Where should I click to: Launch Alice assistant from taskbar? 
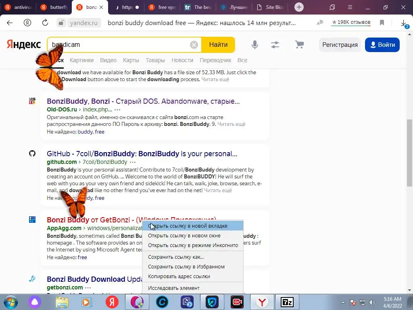pyautogui.click(x=35, y=302)
